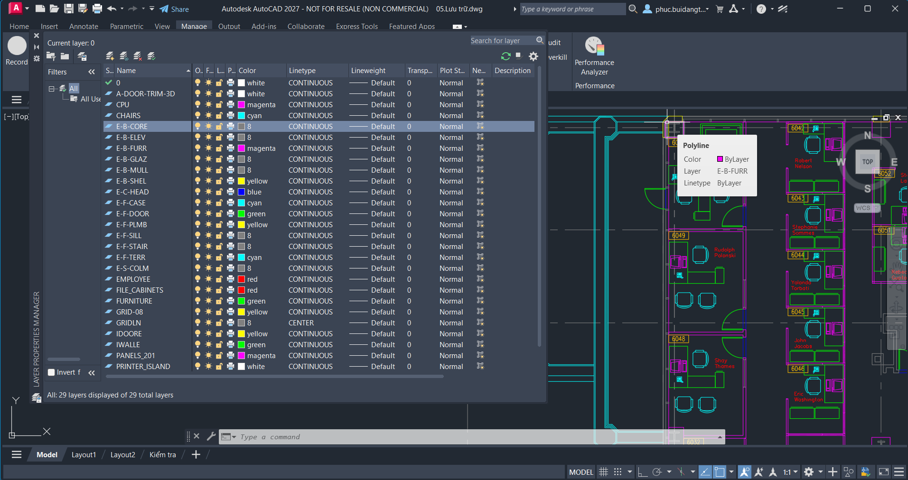This screenshot has width=908, height=480.
Task: Open the command line customize wrench icon
Action: [211, 436]
